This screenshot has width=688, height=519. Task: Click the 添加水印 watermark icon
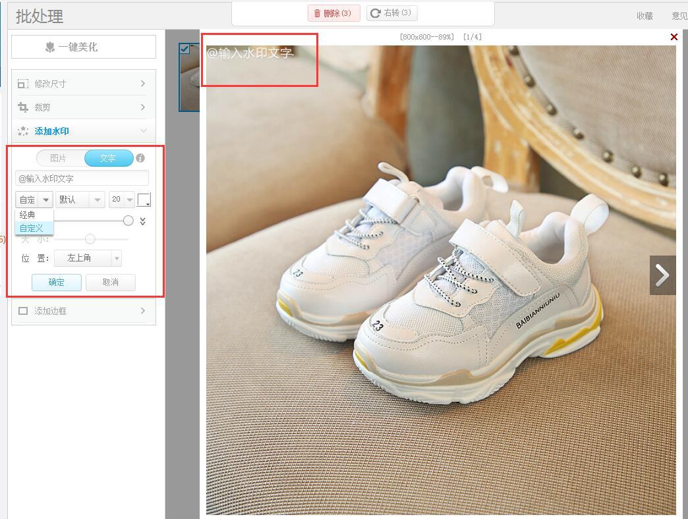[x=24, y=130]
